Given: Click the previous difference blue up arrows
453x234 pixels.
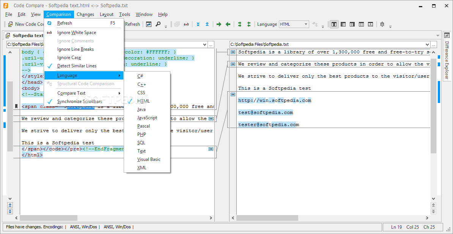Looking at the screenshot, I should [207, 24].
